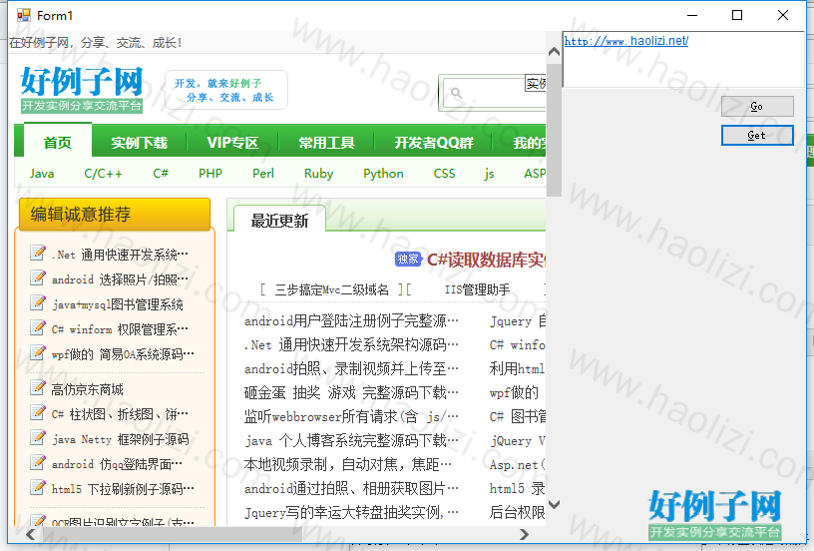This screenshot has height=551, width=814.
Task: Click note icon beside android 选择照片/拍照
Action: click(x=38, y=277)
